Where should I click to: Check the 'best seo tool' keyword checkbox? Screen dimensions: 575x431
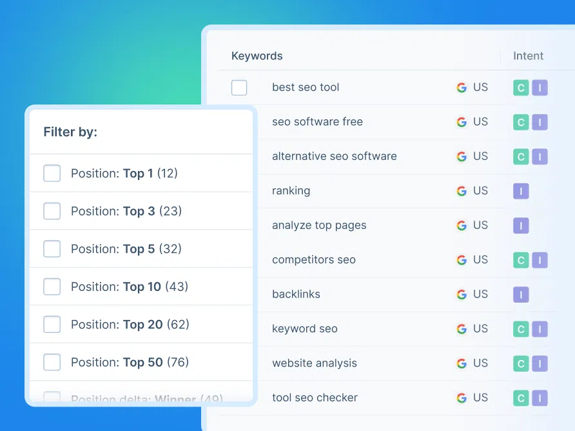click(239, 88)
